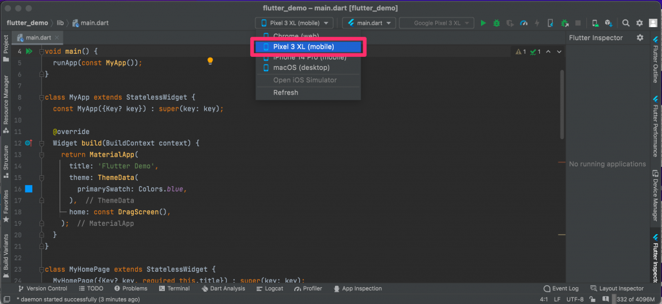Open the Flutter Performance side tab
The width and height of the screenshot is (662, 304).
656,126
